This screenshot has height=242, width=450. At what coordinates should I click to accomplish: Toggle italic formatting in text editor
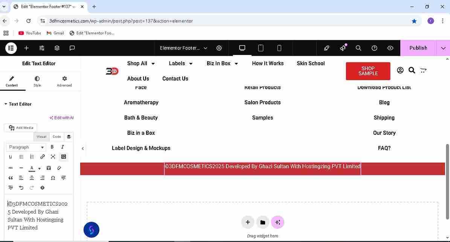pyautogui.click(x=63, y=147)
